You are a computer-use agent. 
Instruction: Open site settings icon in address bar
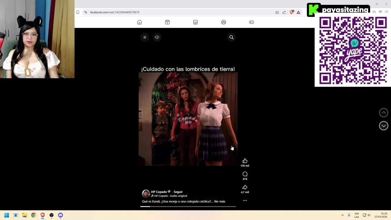point(86,12)
